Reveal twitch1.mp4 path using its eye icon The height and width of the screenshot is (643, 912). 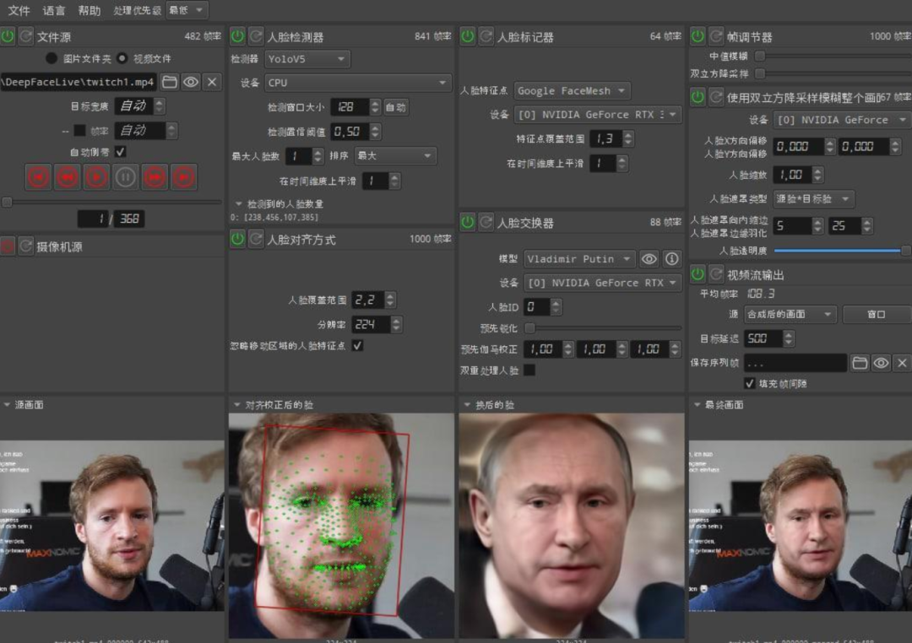[x=191, y=82]
